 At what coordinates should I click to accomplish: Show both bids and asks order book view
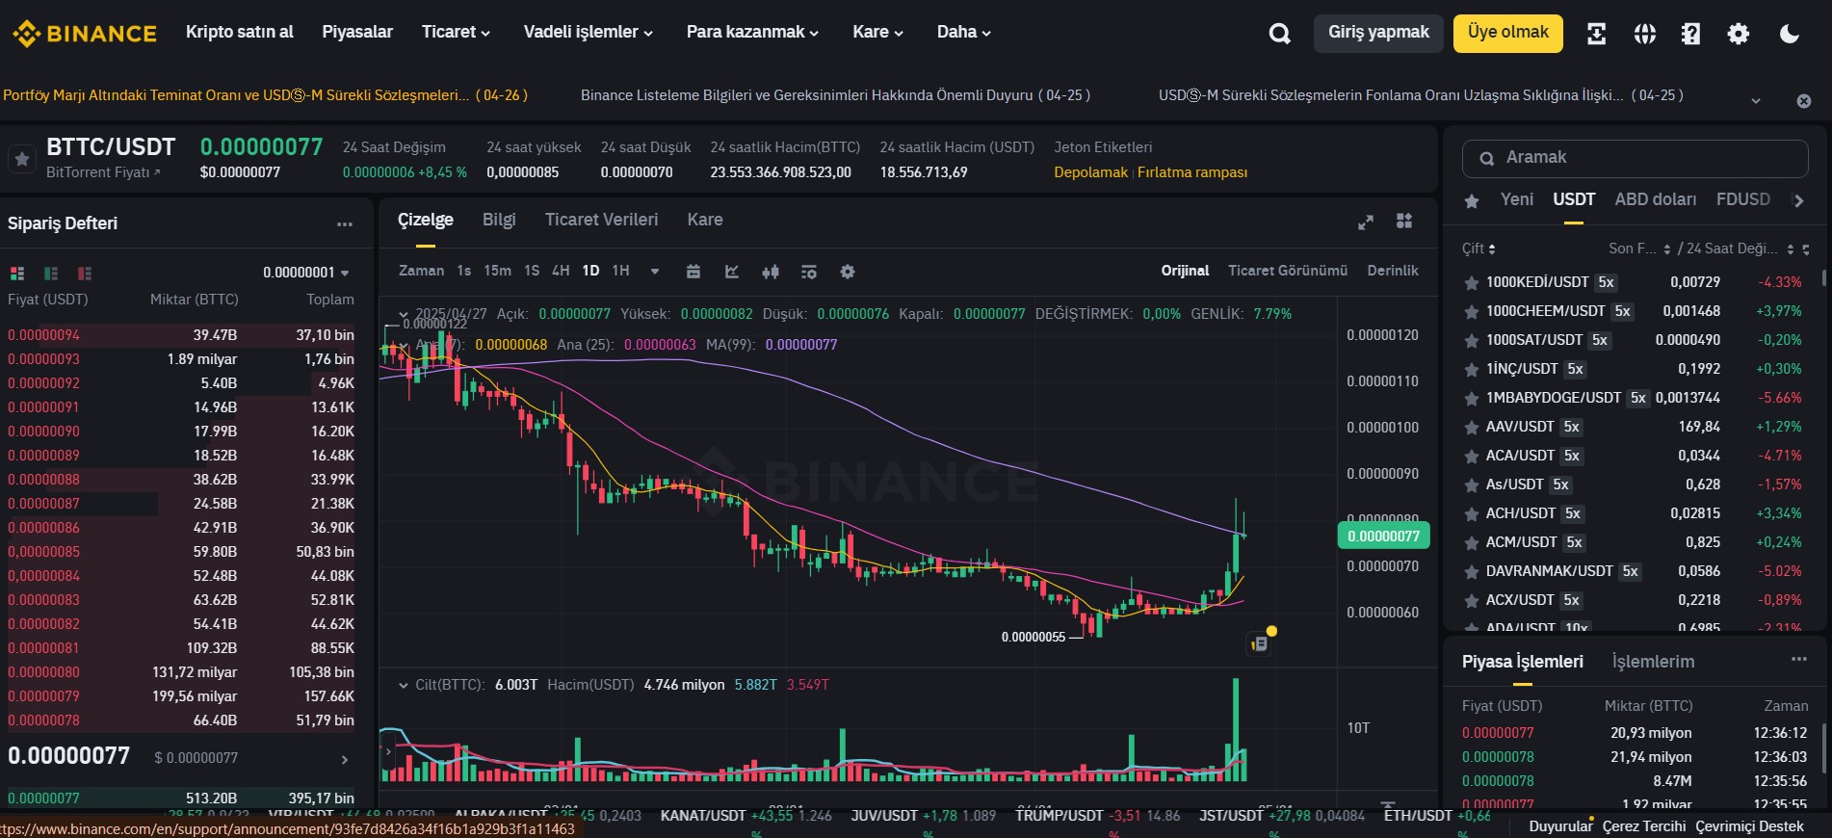(x=16, y=273)
